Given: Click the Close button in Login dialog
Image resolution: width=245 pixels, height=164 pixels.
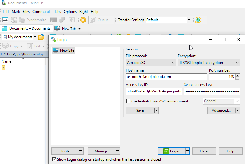Looking at the screenshot, I should (204, 151).
